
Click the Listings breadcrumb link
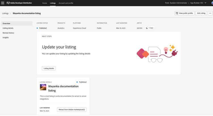[5, 13]
